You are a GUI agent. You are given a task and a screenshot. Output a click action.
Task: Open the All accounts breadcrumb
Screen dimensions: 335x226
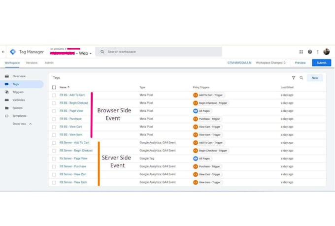(x=57, y=49)
